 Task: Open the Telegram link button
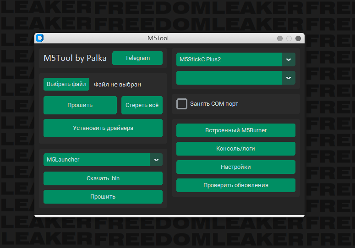pyautogui.click(x=137, y=58)
